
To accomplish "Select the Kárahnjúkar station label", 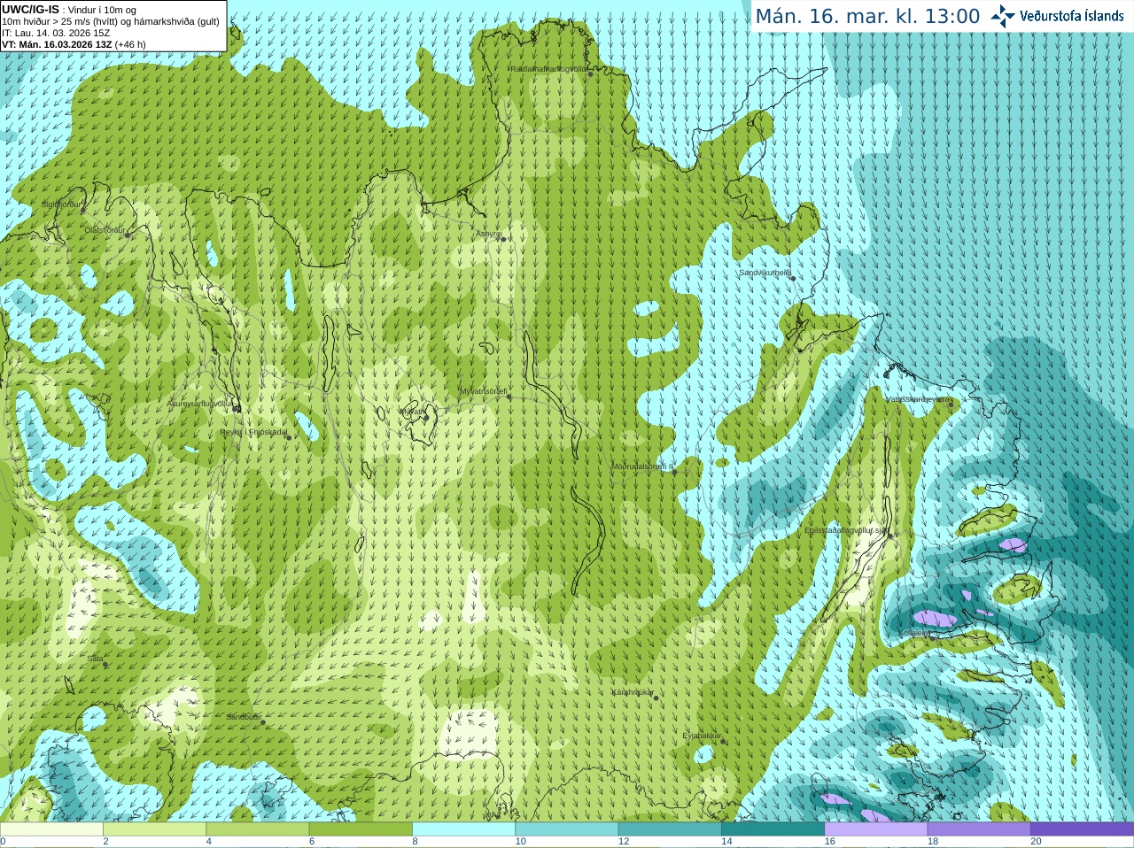I will tap(633, 692).
